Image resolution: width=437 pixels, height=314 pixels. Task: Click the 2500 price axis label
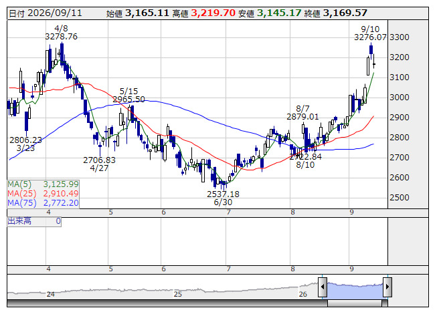400,198
